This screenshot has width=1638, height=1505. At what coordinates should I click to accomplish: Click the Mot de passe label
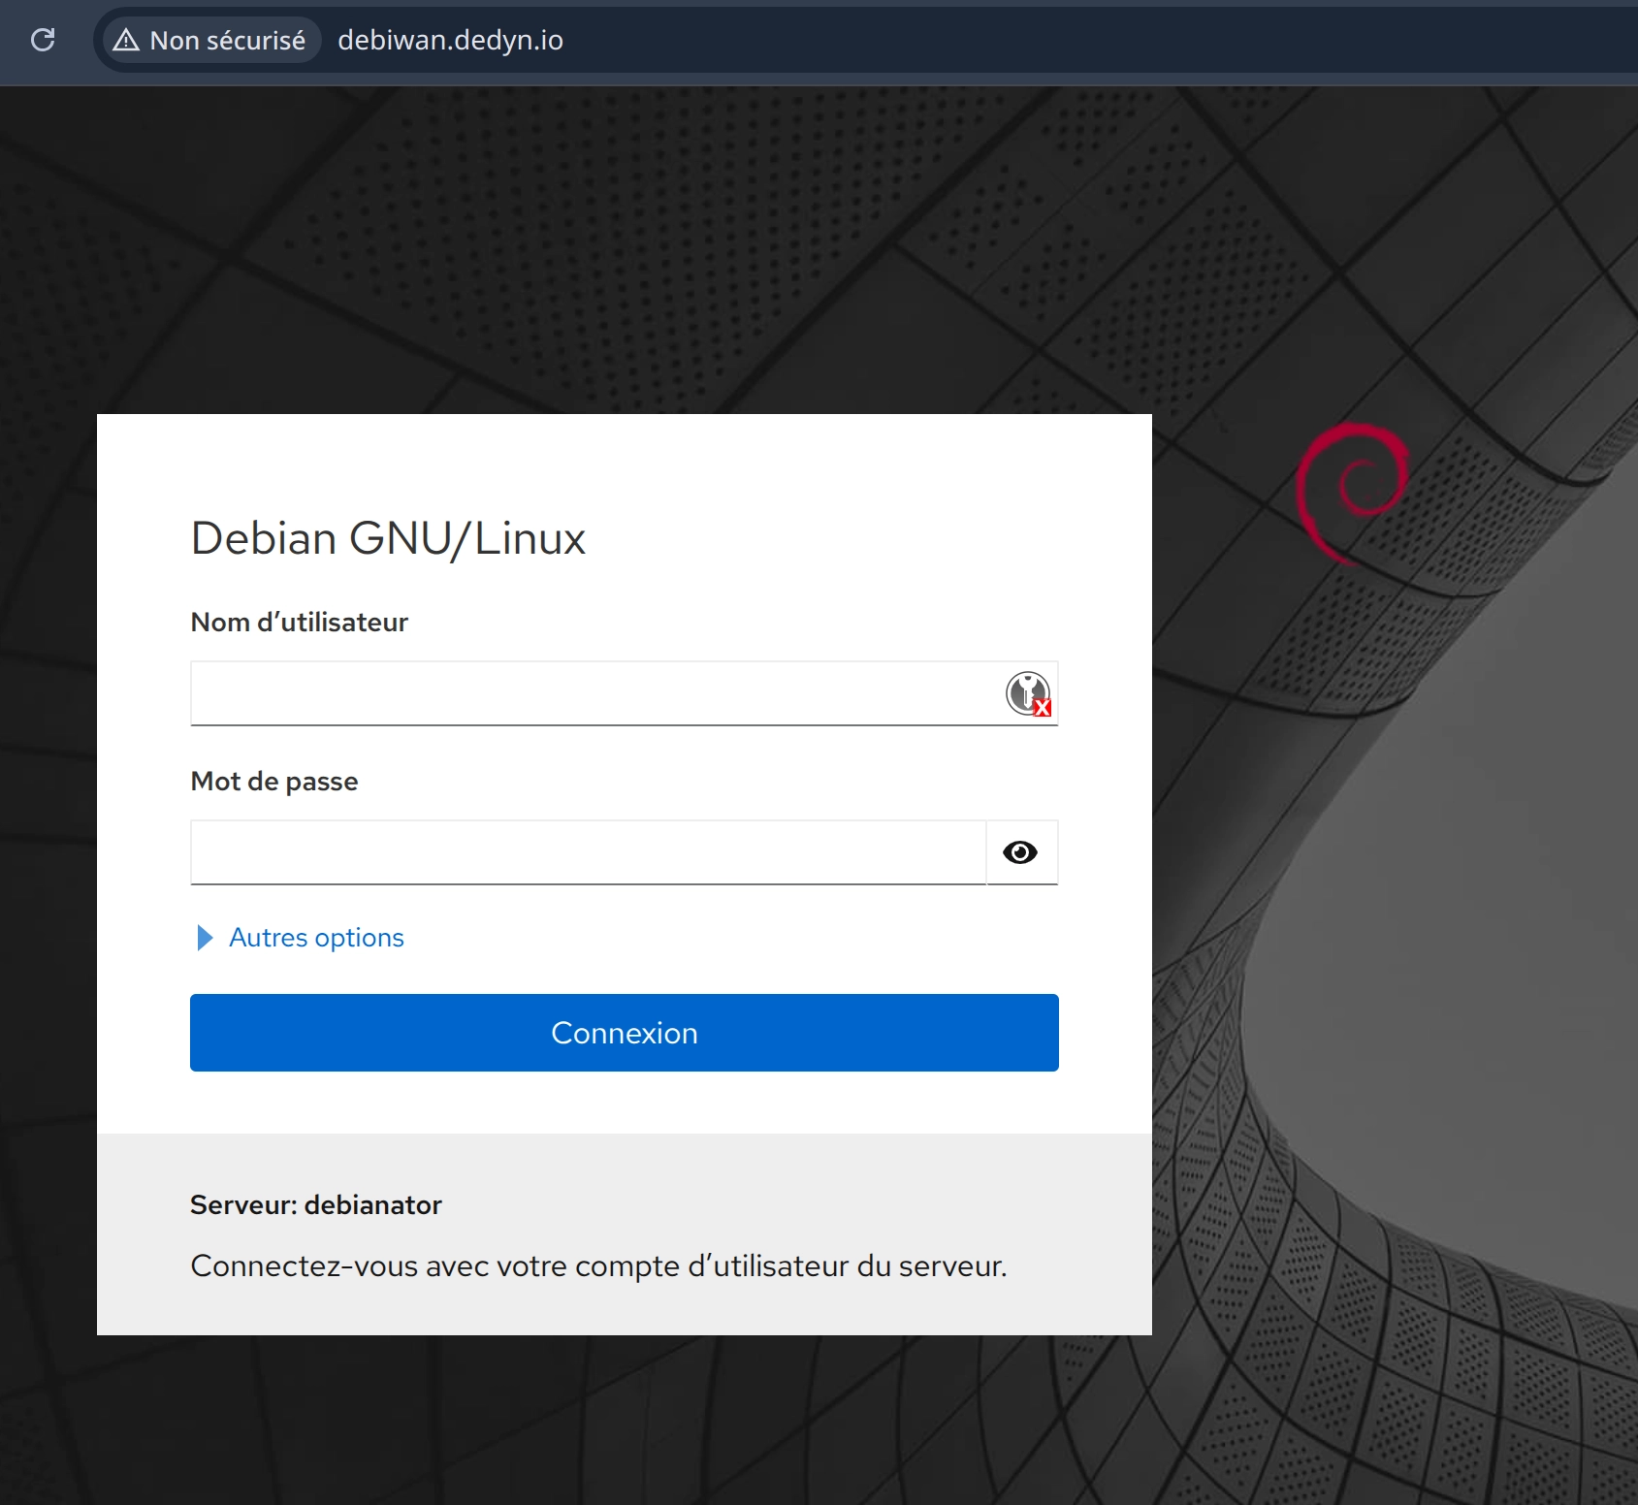point(274,782)
